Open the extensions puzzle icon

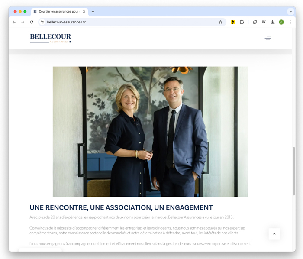point(242,22)
